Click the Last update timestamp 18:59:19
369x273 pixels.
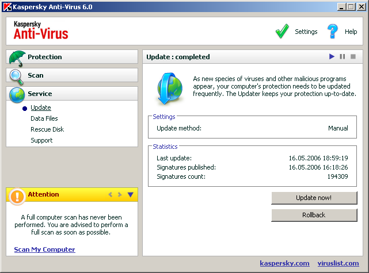coord(318,158)
